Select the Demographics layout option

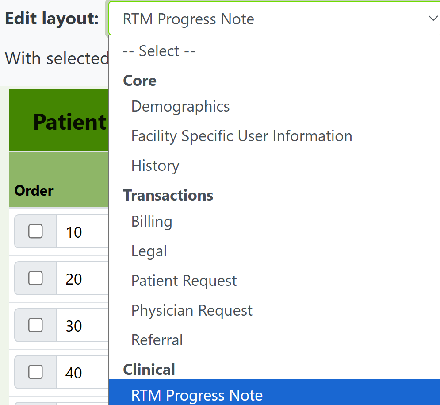[180, 106]
